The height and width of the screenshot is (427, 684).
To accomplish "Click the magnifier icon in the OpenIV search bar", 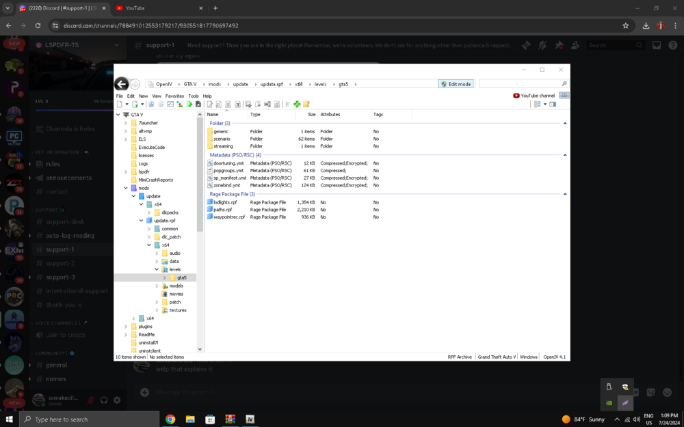I will click(564, 83).
